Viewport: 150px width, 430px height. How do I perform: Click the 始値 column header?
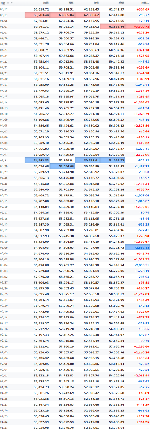click(x=46, y=3)
